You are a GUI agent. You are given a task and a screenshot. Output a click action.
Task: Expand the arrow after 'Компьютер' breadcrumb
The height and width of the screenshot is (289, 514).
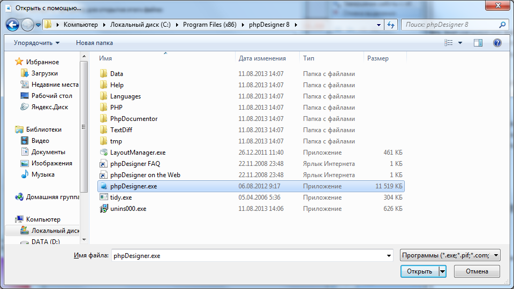104,25
